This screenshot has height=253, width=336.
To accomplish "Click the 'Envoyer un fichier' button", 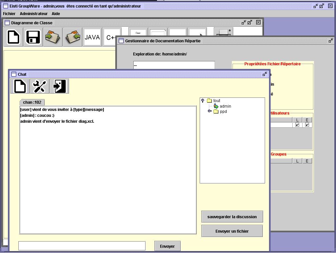I will point(232,231).
